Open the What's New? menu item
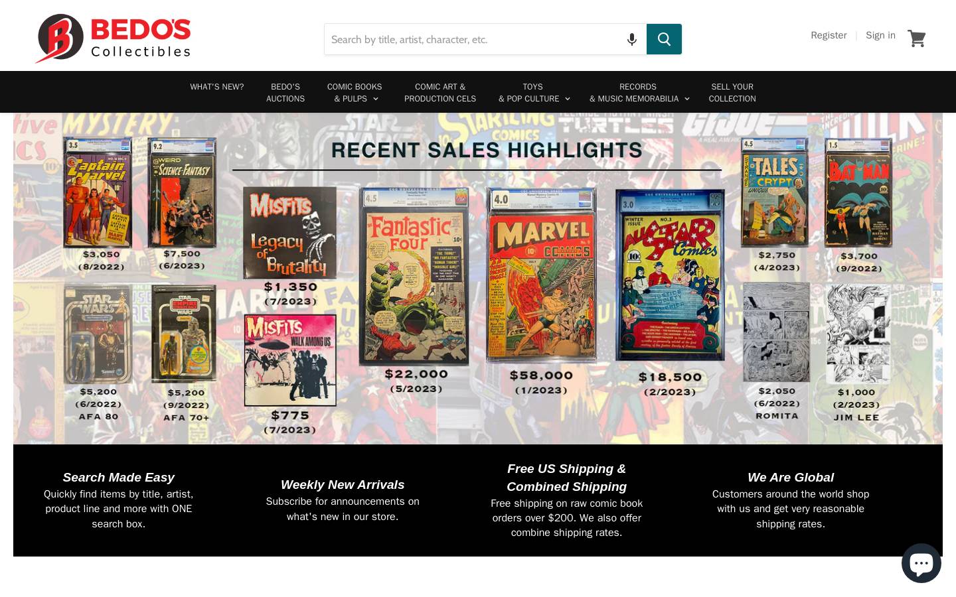 (x=217, y=87)
